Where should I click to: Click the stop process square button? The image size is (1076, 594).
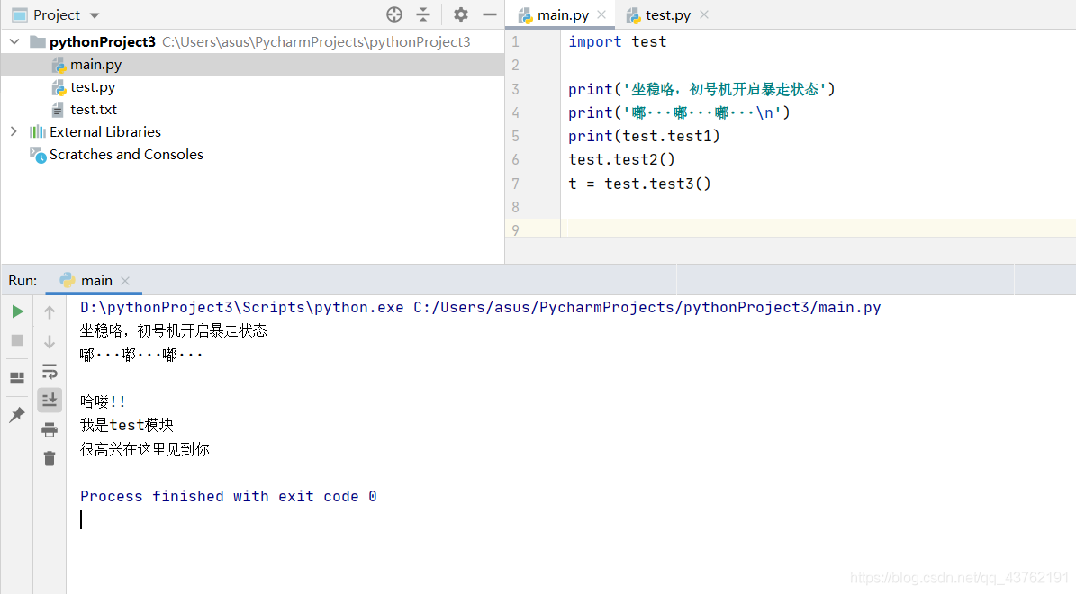point(17,340)
